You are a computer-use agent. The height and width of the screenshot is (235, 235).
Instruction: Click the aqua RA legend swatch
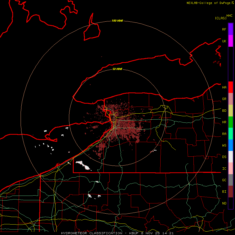(231, 134)
